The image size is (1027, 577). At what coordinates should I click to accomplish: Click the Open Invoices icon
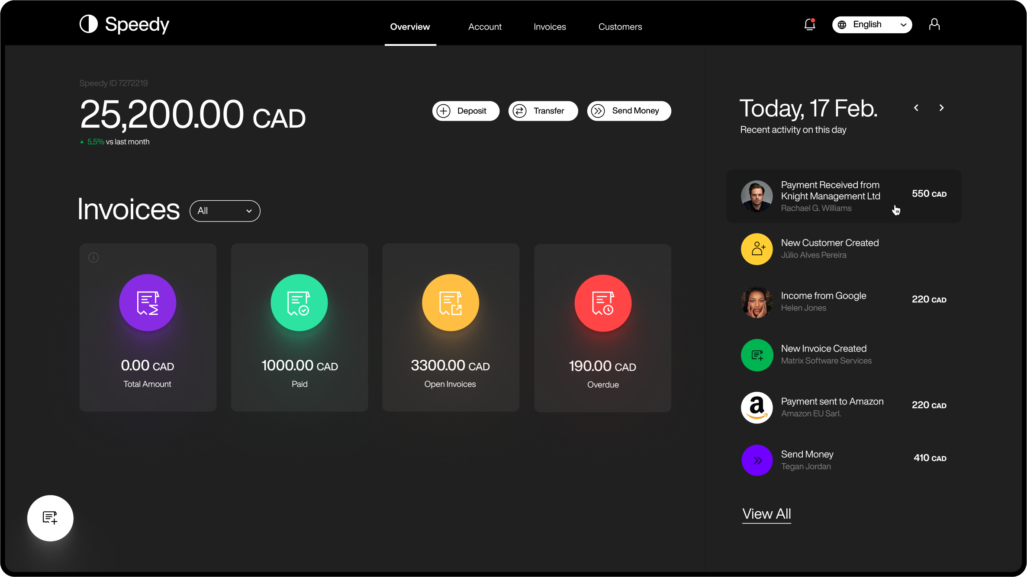tap(451, 302)
